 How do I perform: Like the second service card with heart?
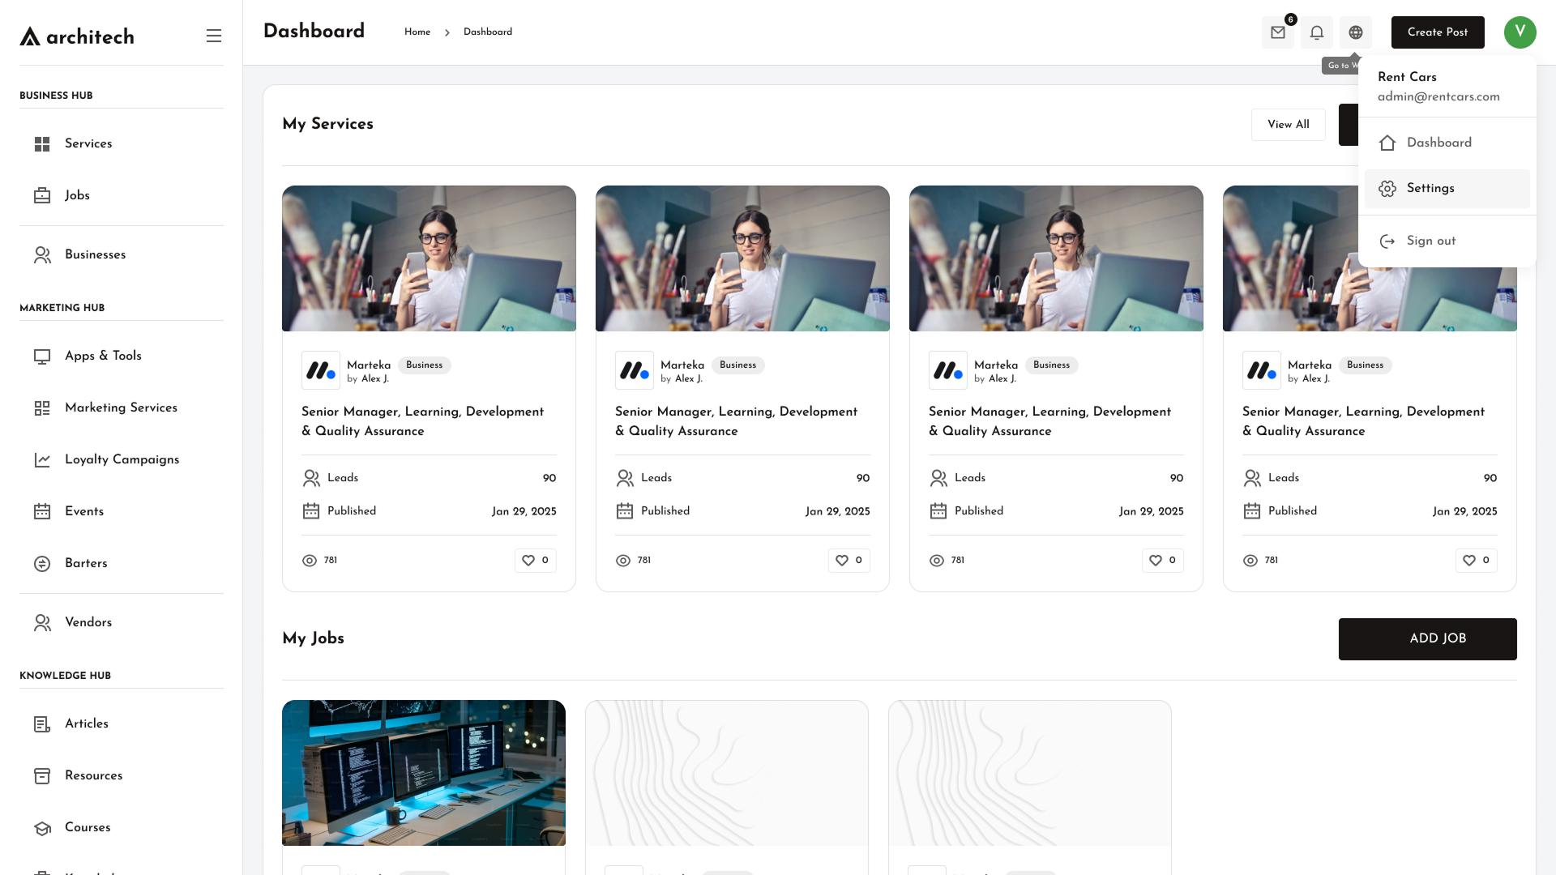(x=849, y=561)
